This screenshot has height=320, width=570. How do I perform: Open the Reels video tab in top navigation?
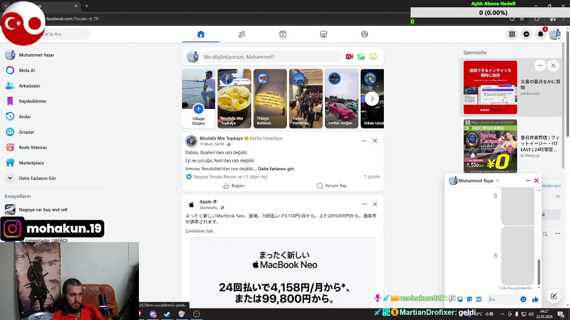(x=283, y=34)
